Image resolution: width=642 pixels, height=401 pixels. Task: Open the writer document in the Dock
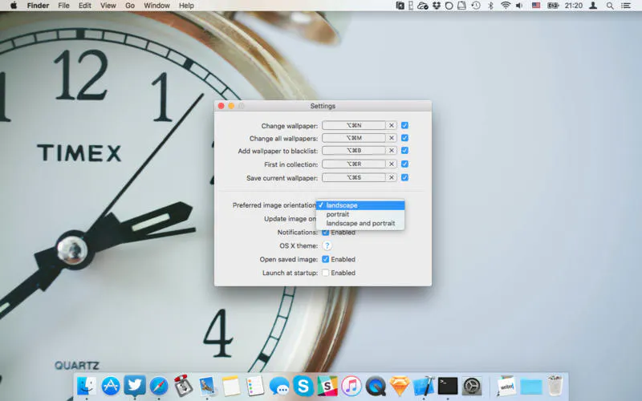[x=506, y=386]
